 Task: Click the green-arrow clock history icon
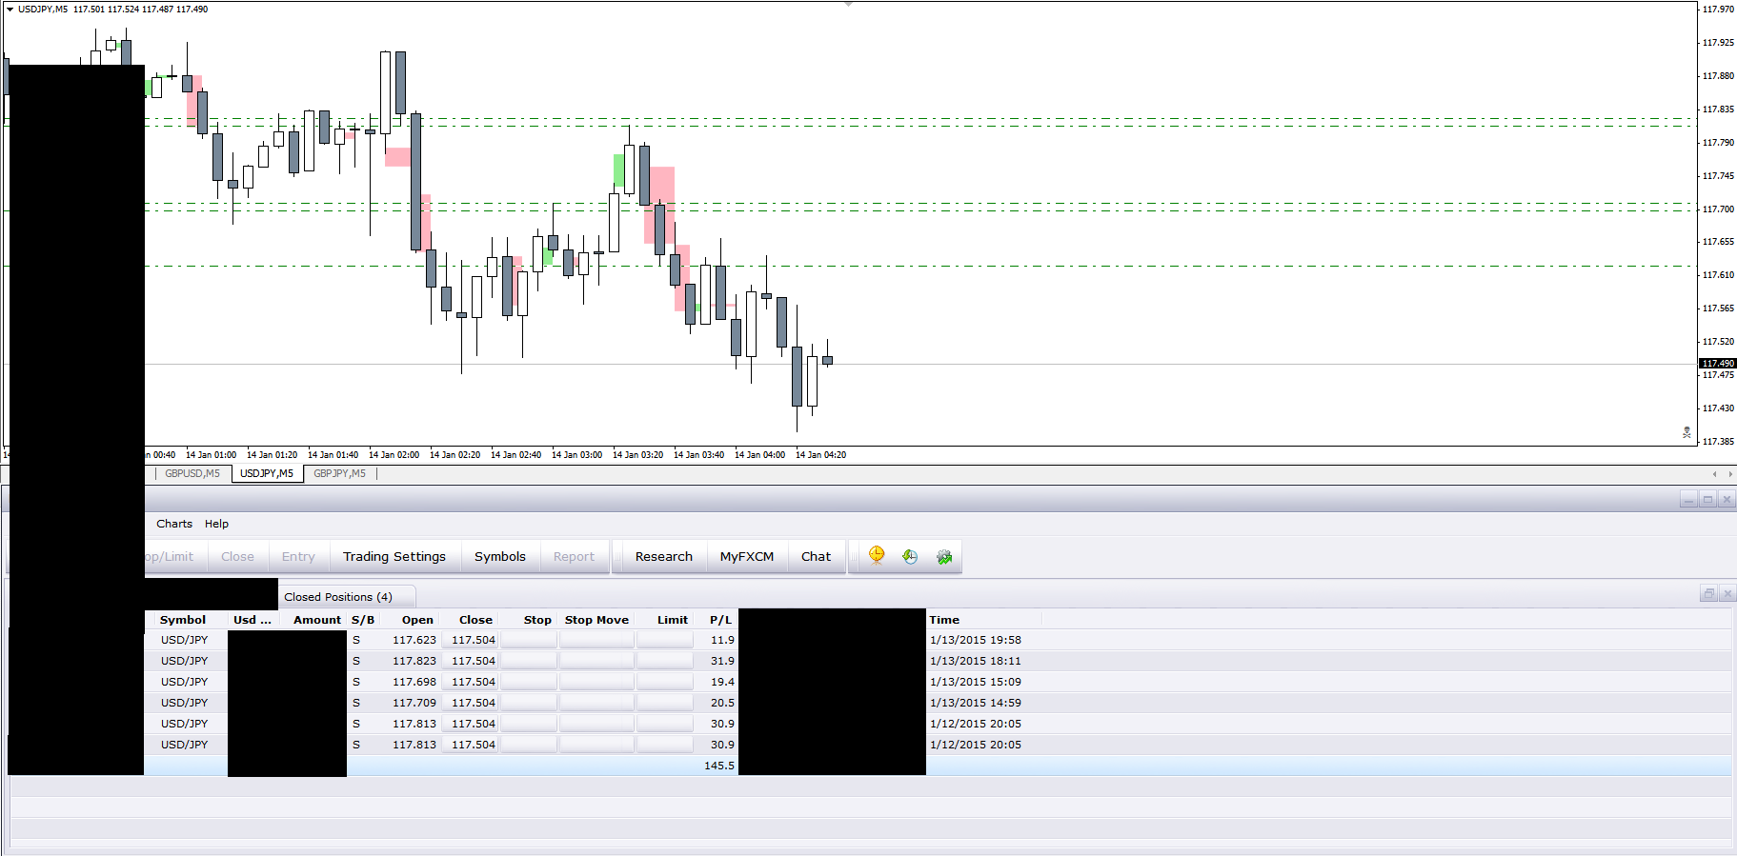910,557
